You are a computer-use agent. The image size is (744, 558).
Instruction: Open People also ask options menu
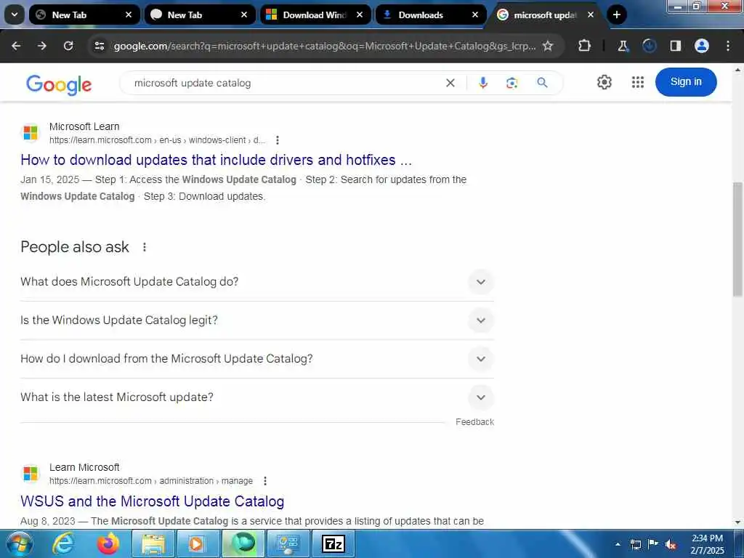[145, 247]
